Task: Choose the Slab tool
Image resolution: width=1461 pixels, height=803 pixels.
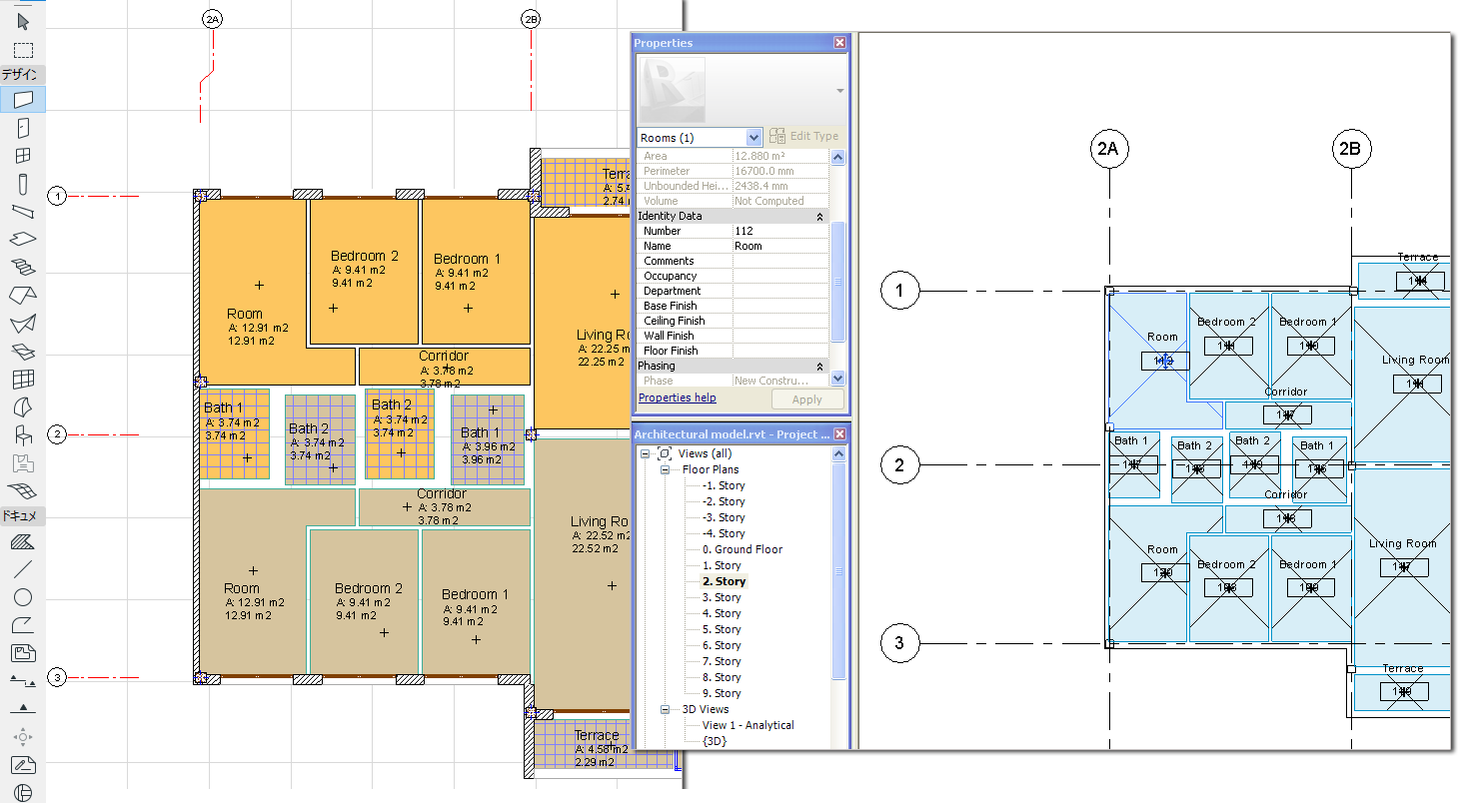Action: click(23, 240)
